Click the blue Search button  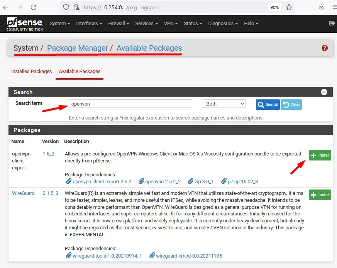pos(268,105)
